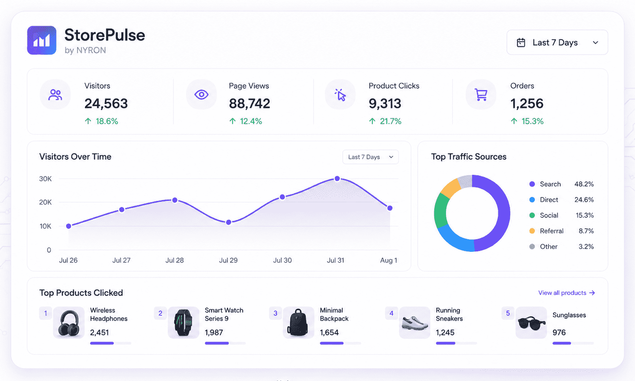Open the header Last 7 Days date dropdown
Image resolution: width=635 pixels, height=381 pixels.
[x=557, y=43]
